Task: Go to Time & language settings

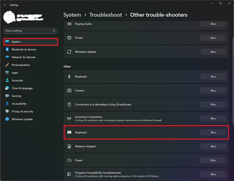Action: [x=22, y=88]
